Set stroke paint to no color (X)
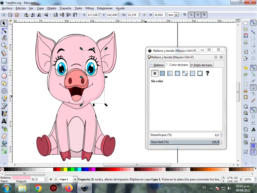 click(x=155, y=73)
